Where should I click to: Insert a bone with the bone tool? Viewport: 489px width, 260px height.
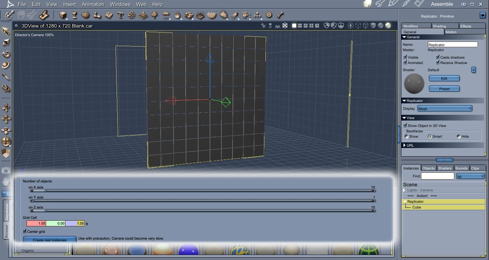click(280, 15)
